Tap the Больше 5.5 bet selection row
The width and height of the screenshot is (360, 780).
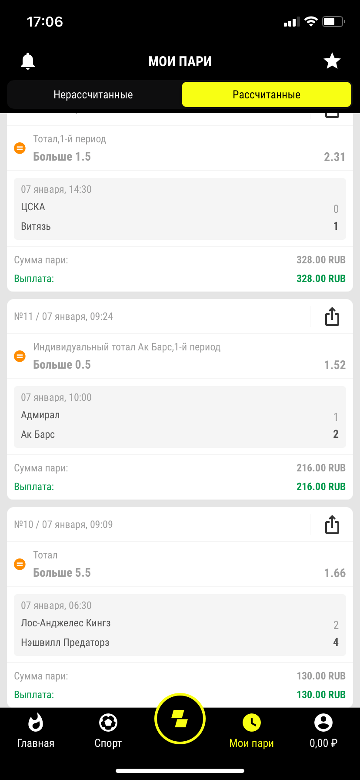pos(180,565)
